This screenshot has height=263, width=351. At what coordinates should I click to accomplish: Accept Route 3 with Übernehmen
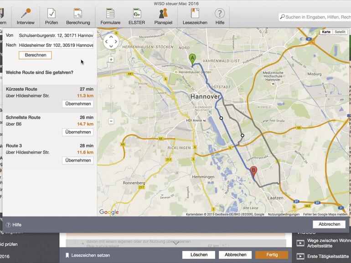[78, 160]
